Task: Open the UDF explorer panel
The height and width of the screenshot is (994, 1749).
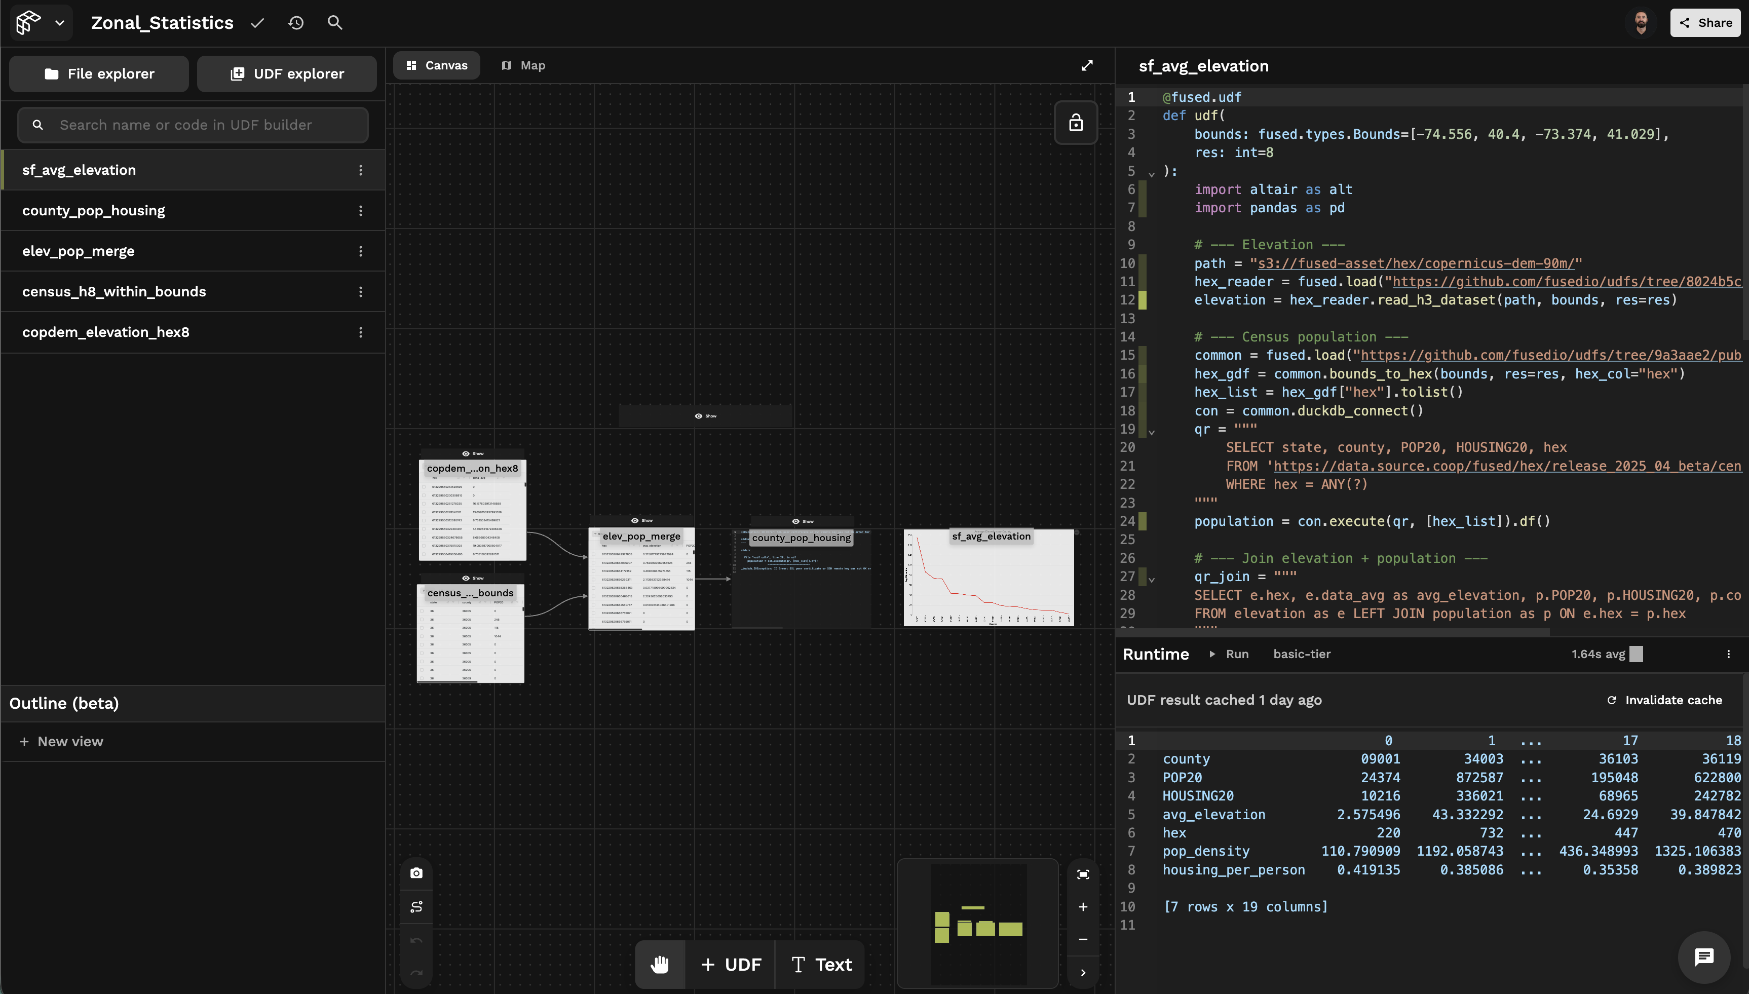Action: tap(287, 73)
